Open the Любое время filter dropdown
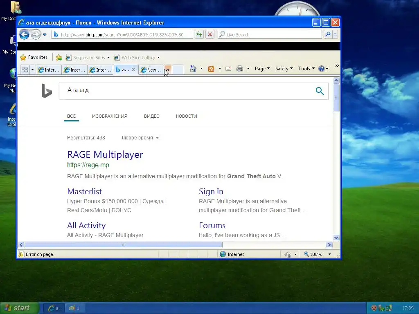 click(x=140, y=138)
